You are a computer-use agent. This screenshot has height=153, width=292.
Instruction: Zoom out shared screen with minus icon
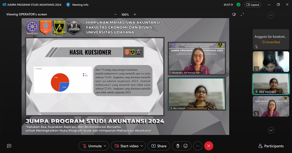115,14
